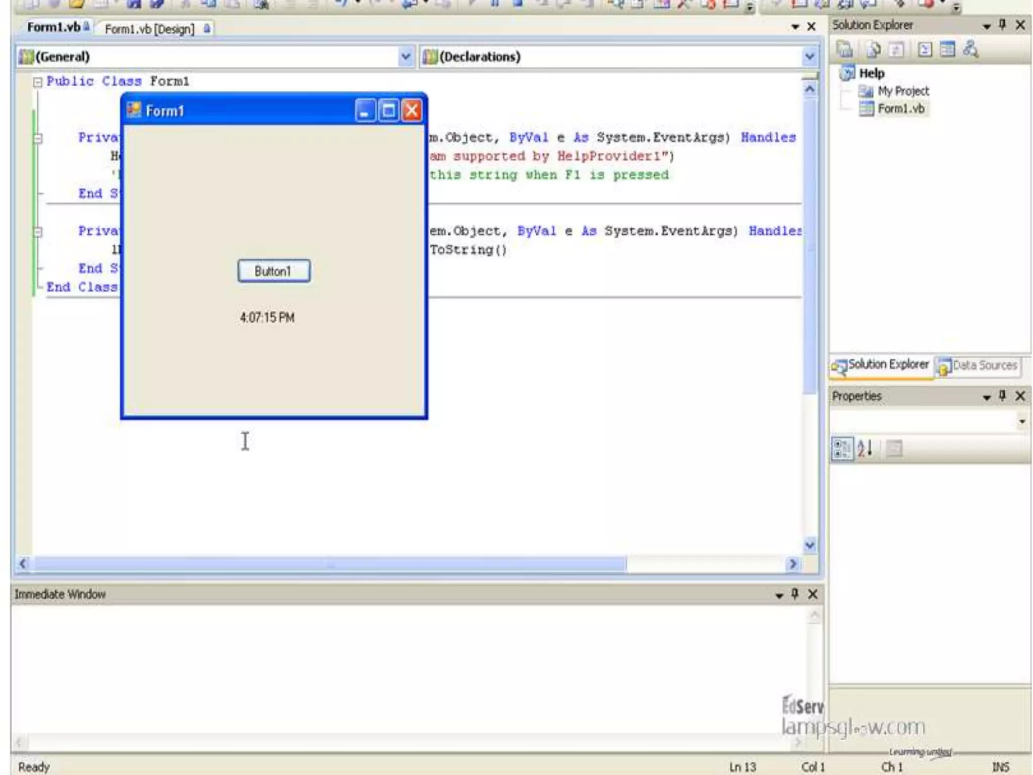Click the code editor vertical scrollbar thumb
The height and width of the screenshot is (775, 1033).
click(810, 247)
